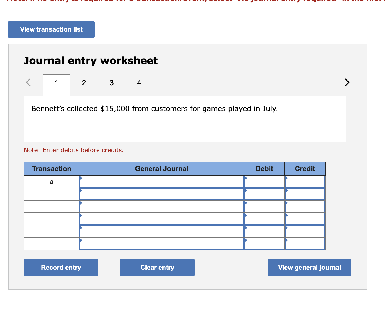385x314 pixels.
Task: Select worksheet tab 1
Action: (x=57, y=83)
